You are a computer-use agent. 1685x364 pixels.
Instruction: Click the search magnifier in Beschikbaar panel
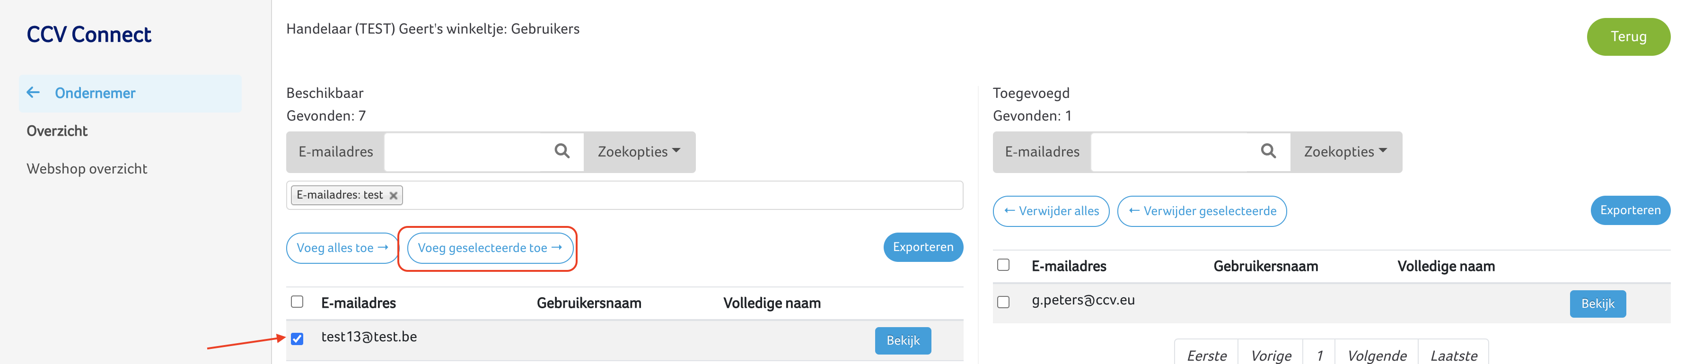(x=561, y=152)
